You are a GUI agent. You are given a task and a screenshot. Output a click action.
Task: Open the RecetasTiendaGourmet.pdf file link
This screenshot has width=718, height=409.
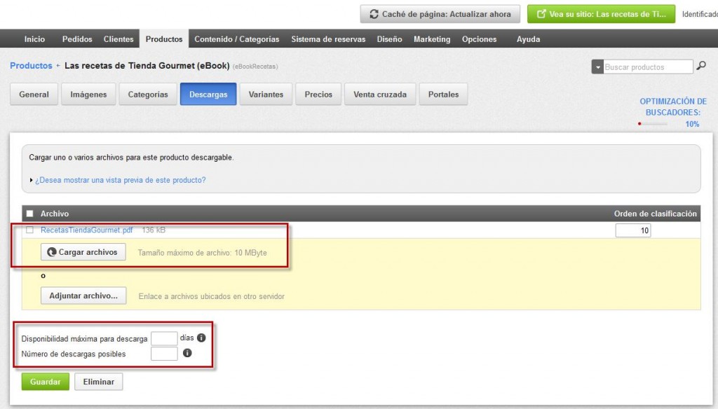[x=86, y=230]
